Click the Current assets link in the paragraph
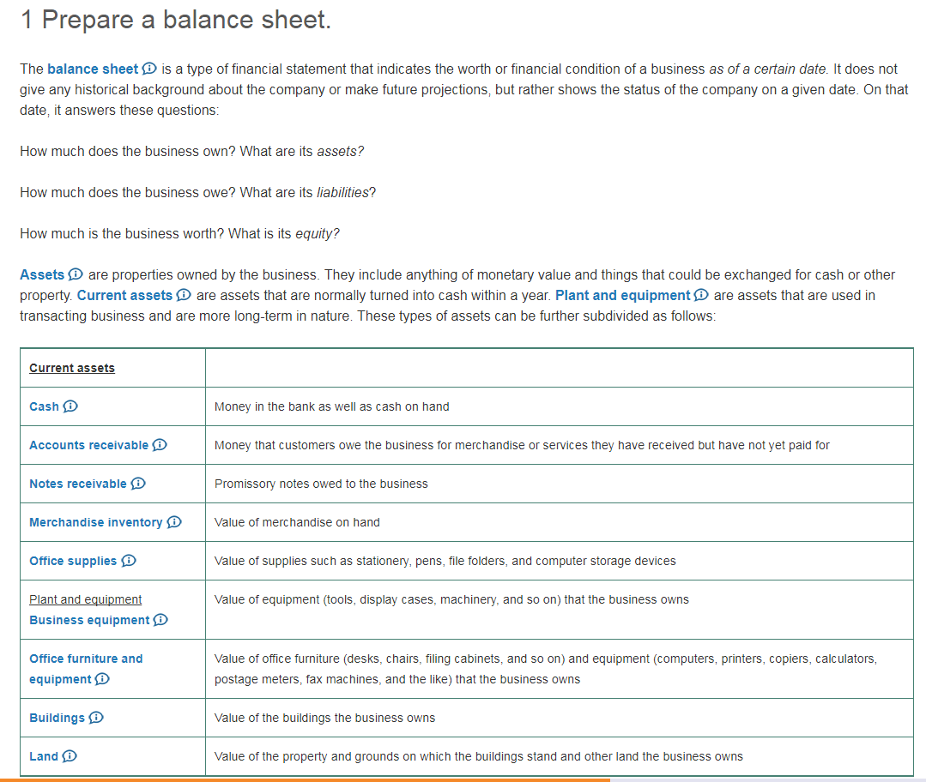The image size is (926, 782). click(x=124, y=295)
